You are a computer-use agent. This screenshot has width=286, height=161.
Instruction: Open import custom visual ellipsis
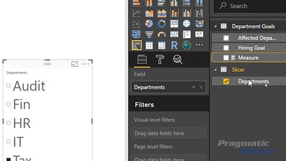[x=199, y=45]
